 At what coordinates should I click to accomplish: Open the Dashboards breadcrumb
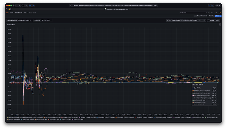19,13
